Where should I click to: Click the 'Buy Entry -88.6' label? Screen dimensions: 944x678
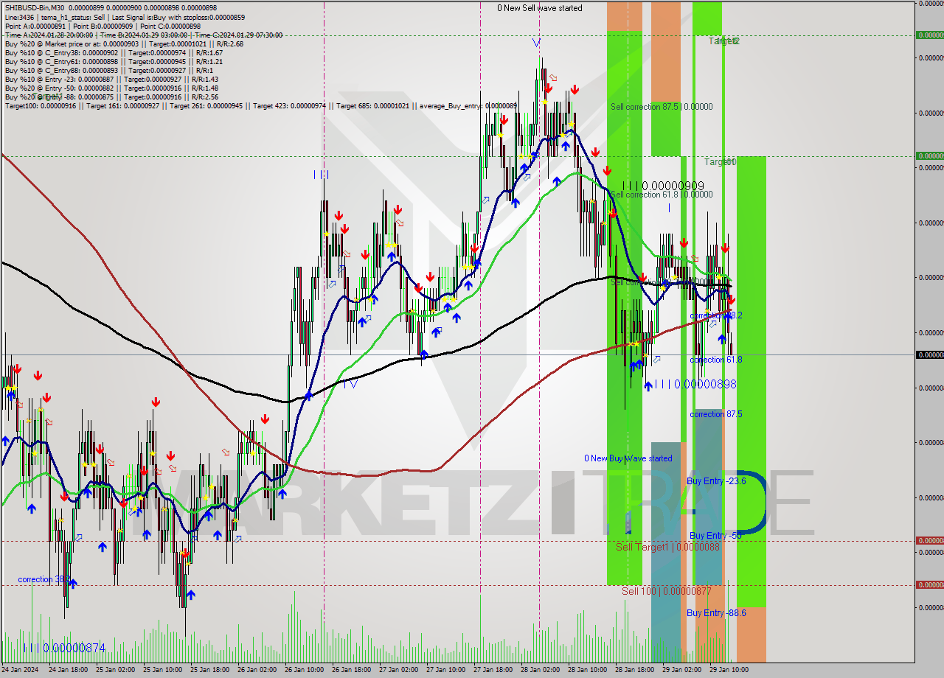click(716, 612)
